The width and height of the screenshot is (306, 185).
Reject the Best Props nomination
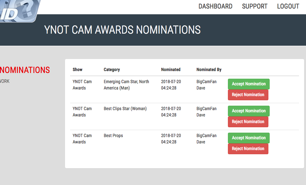point(248,149)
